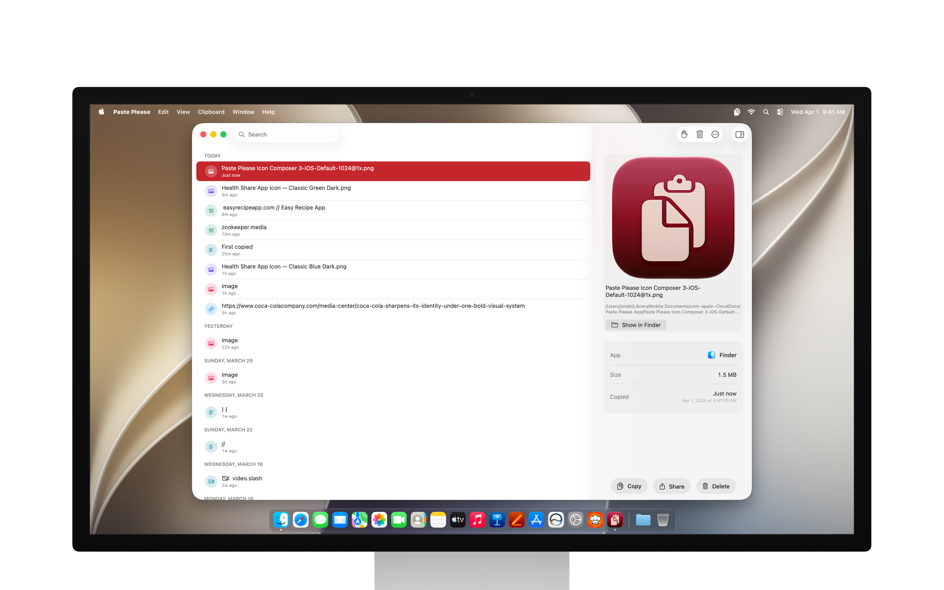Toggle the inspector sidebar panel icon
The width and height of the screenshot is (944, 590).
point(739,134)
